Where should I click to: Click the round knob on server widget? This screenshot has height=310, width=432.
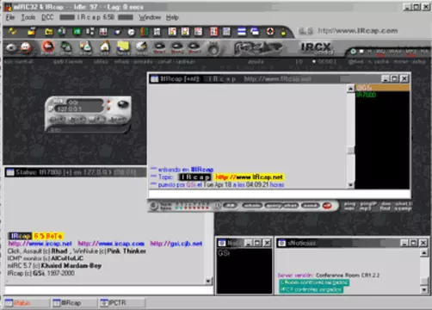123,104
